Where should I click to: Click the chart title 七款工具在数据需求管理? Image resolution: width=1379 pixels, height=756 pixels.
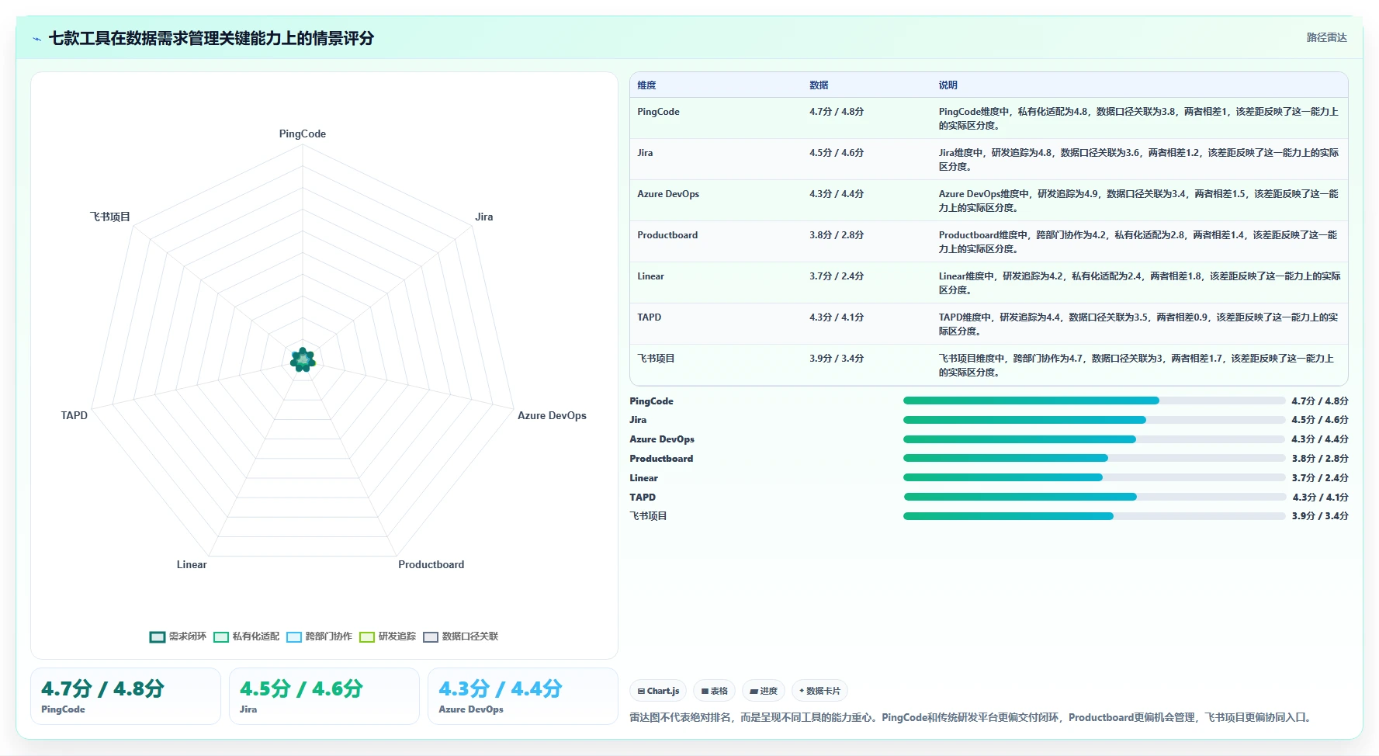(211, 38)
